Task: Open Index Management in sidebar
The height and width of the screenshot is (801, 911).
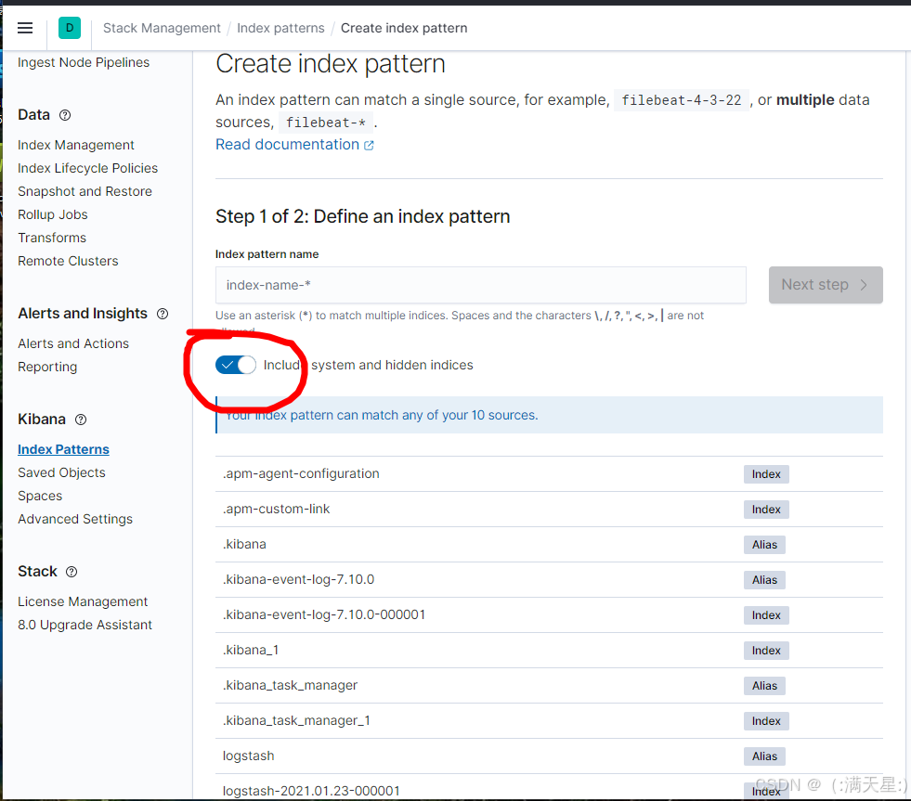Action: click(x=75, y=145)
